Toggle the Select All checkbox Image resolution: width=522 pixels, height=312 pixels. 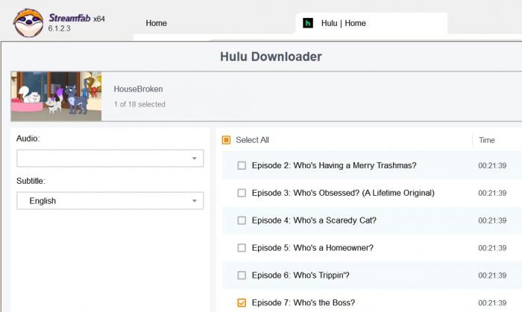(226, 140)
